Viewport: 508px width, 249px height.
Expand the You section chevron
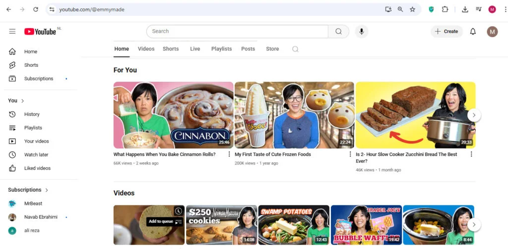22,100
